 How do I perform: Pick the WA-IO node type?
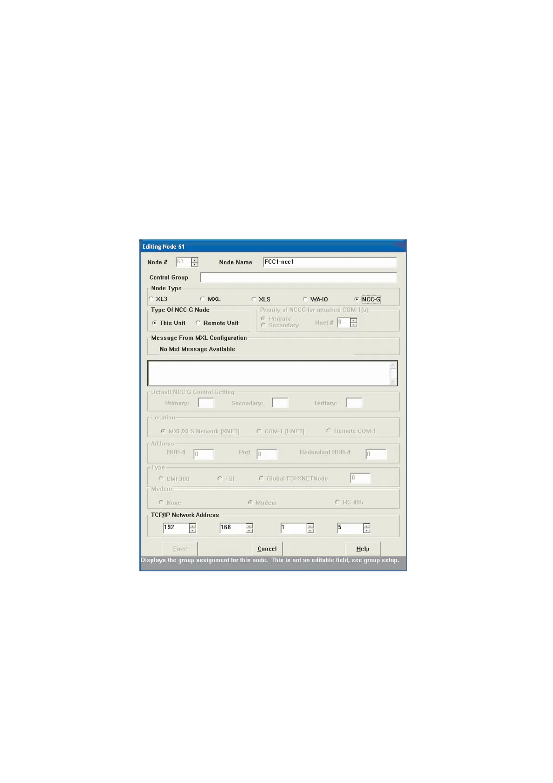tap(316, 299)
